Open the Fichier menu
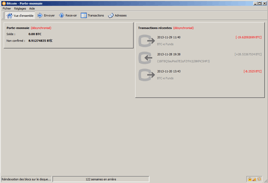The width and height of the screenshot is (268, 183). pyautogui.click(x=7, y=8)
